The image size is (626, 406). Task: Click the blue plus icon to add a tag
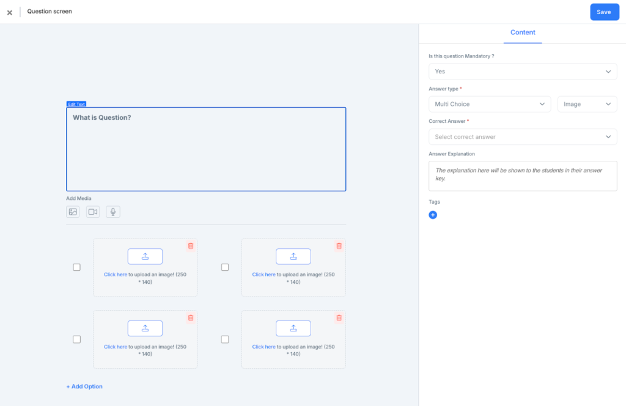(433, 215)
